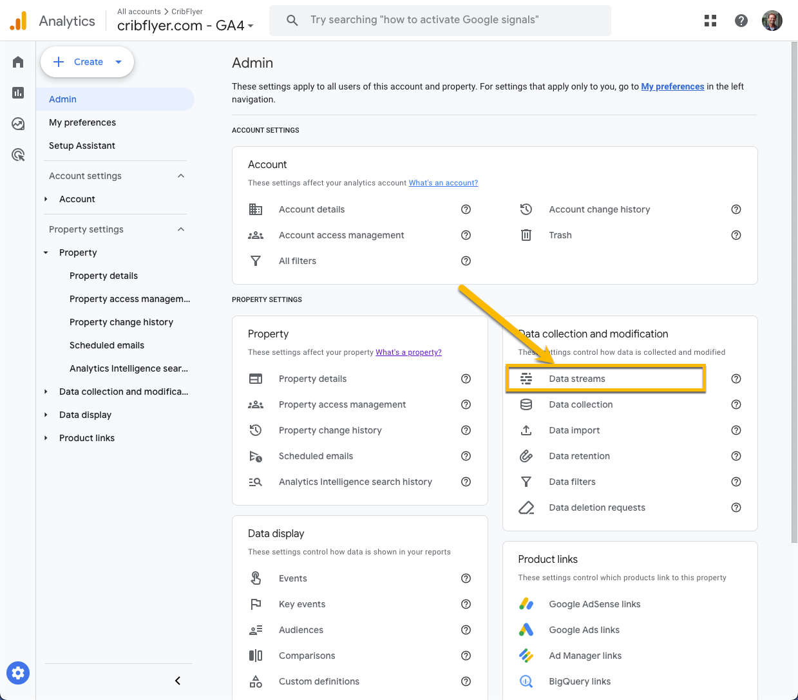
Task: Click help icon beside Key events
Action: point(466,604)
